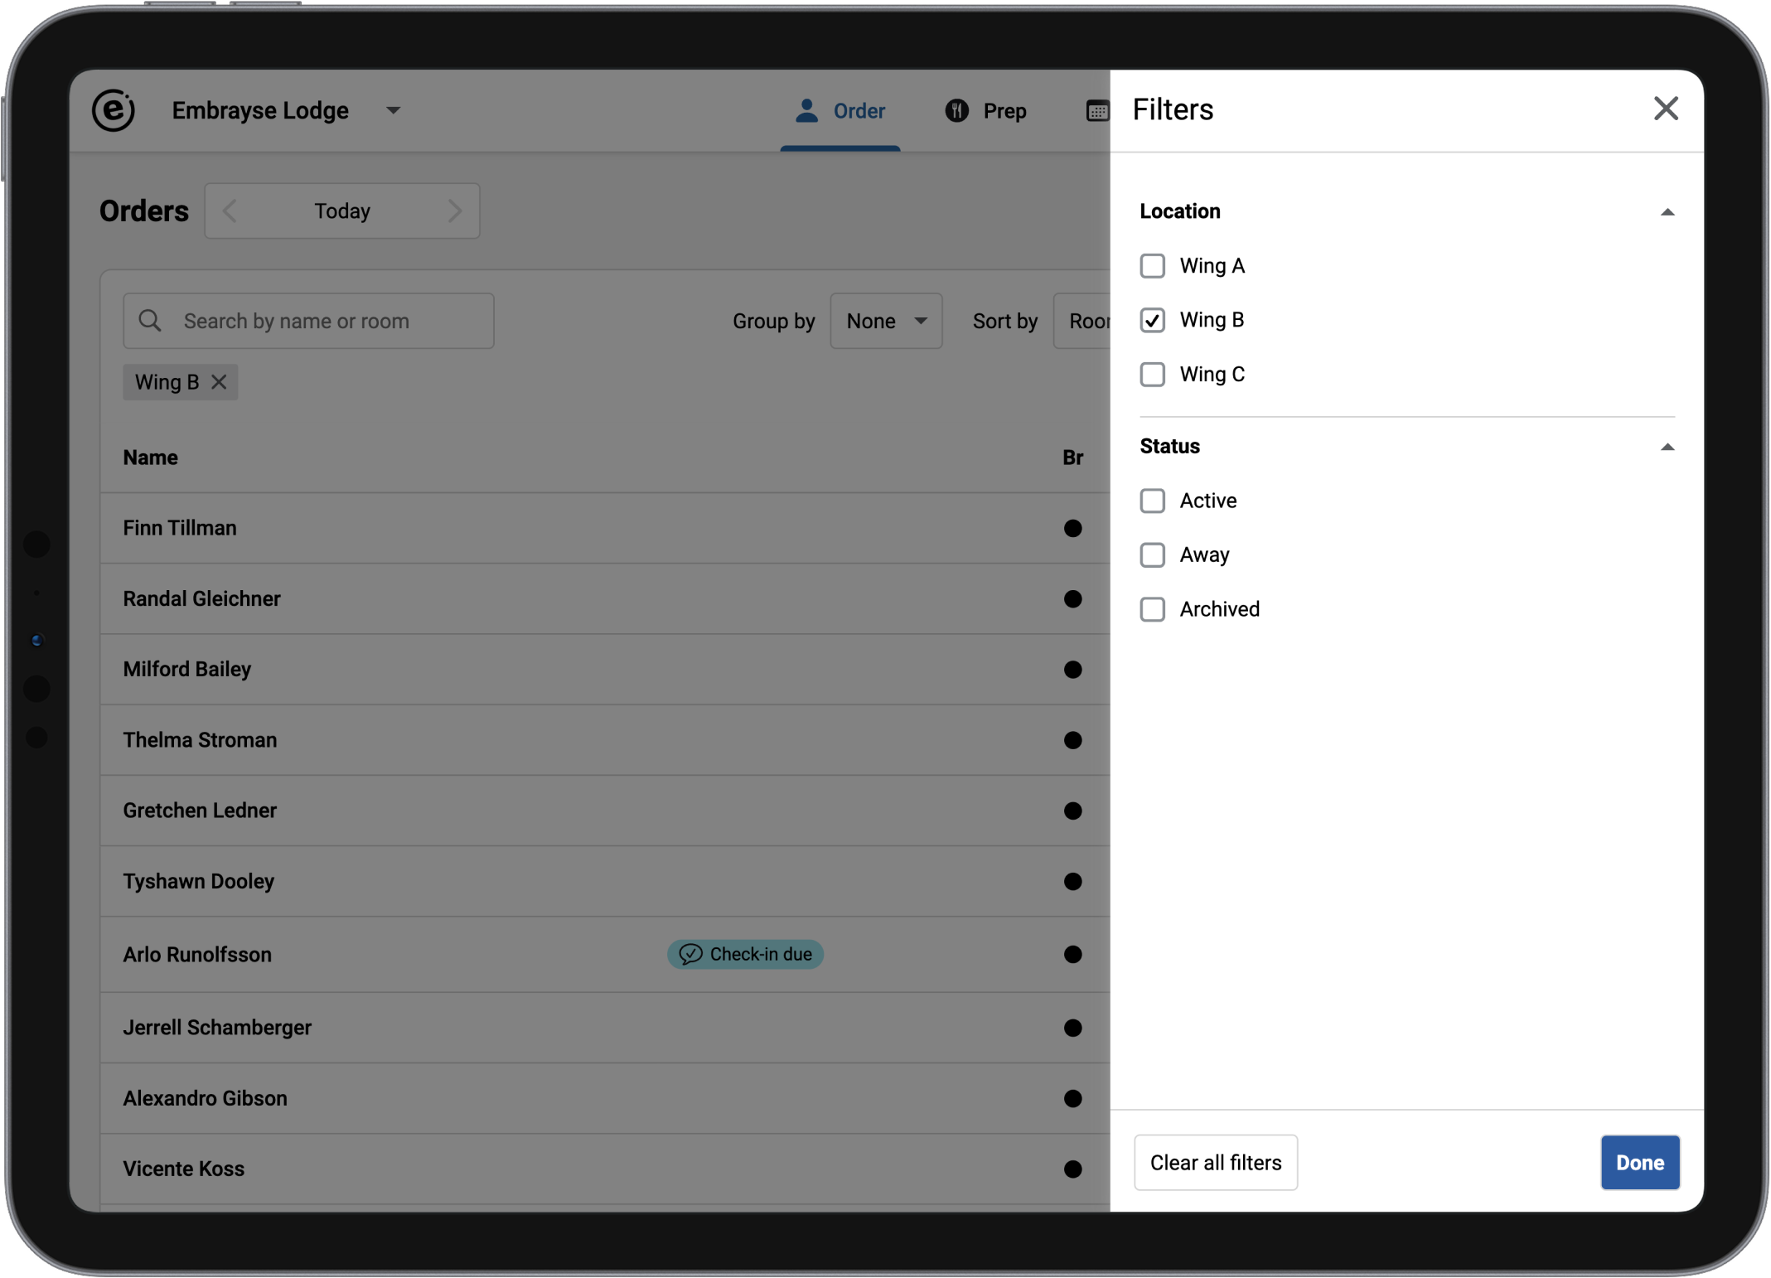Click the calendar icon in top navigation
Image resolution: width=1771 pixels, height=1278 pixels.
tap(1096, 111)
